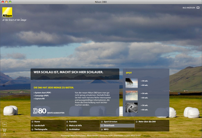Play the 30 sek. rose spot
The height and width of the screenshot is (138, 202).
pos(144,105)
